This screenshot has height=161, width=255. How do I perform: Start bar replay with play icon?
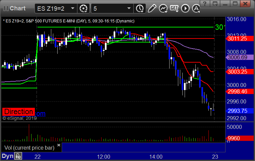(x=185, y=8)
